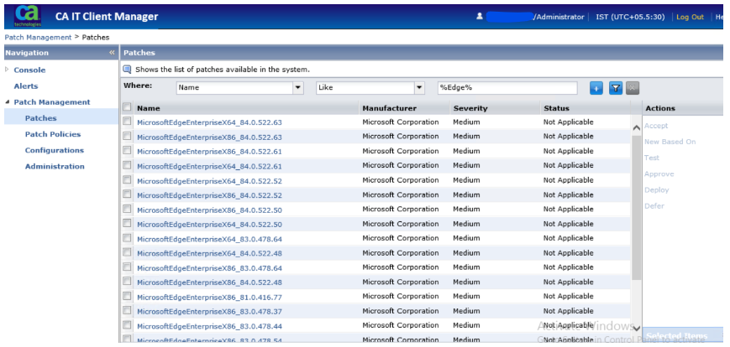The width and height of the screenshot is (730, 347).
Task: Open the Name field dropdown in the filter
Action: 297,88
